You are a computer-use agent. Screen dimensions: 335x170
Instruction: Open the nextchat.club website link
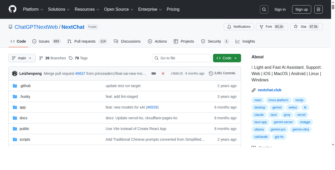click(269, 90)
